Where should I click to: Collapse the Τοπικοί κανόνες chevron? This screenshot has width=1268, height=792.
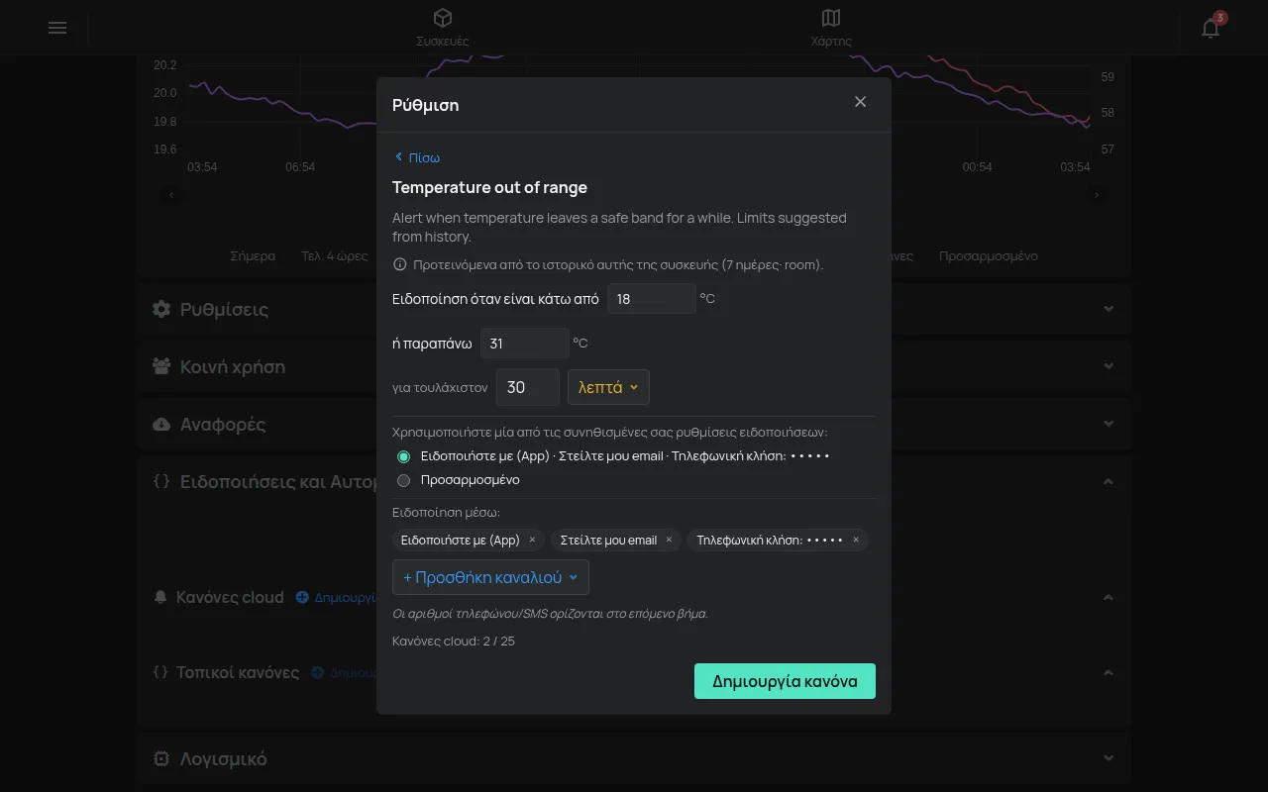point(1109,672)
